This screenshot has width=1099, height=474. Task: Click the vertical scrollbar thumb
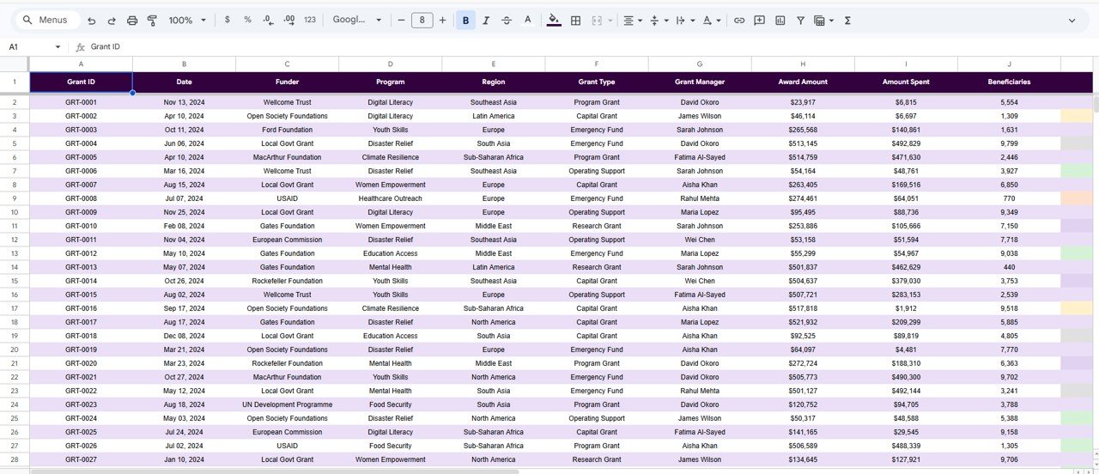tap(1096, 106)
